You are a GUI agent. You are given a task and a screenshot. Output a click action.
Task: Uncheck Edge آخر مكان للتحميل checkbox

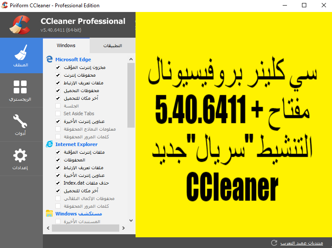[58, 98]
